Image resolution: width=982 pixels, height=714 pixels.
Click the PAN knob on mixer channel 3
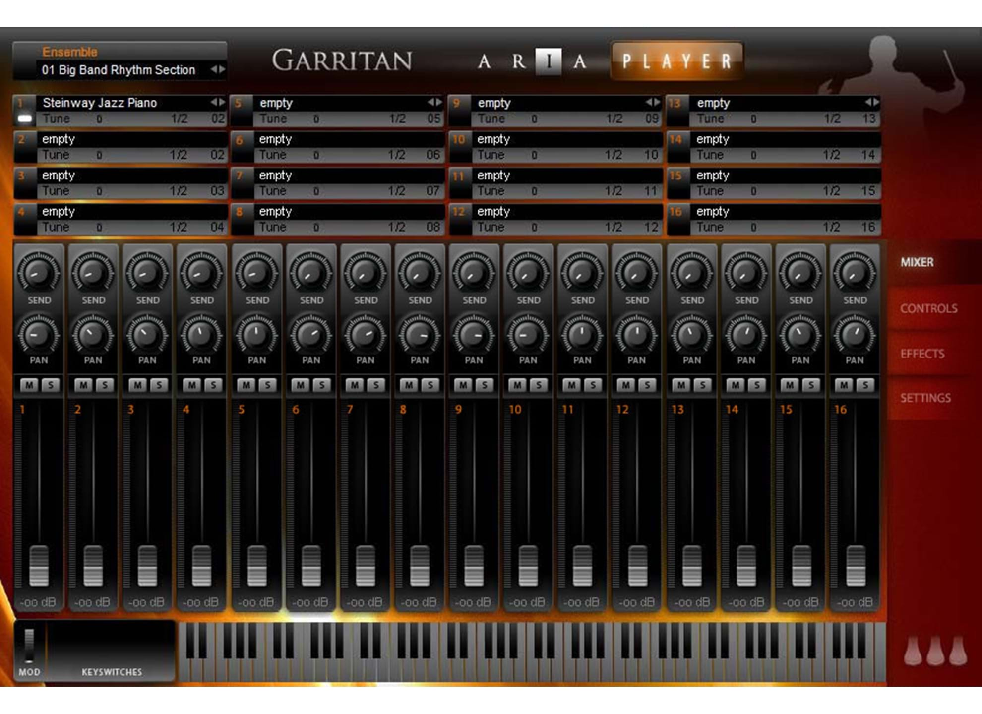147,335
